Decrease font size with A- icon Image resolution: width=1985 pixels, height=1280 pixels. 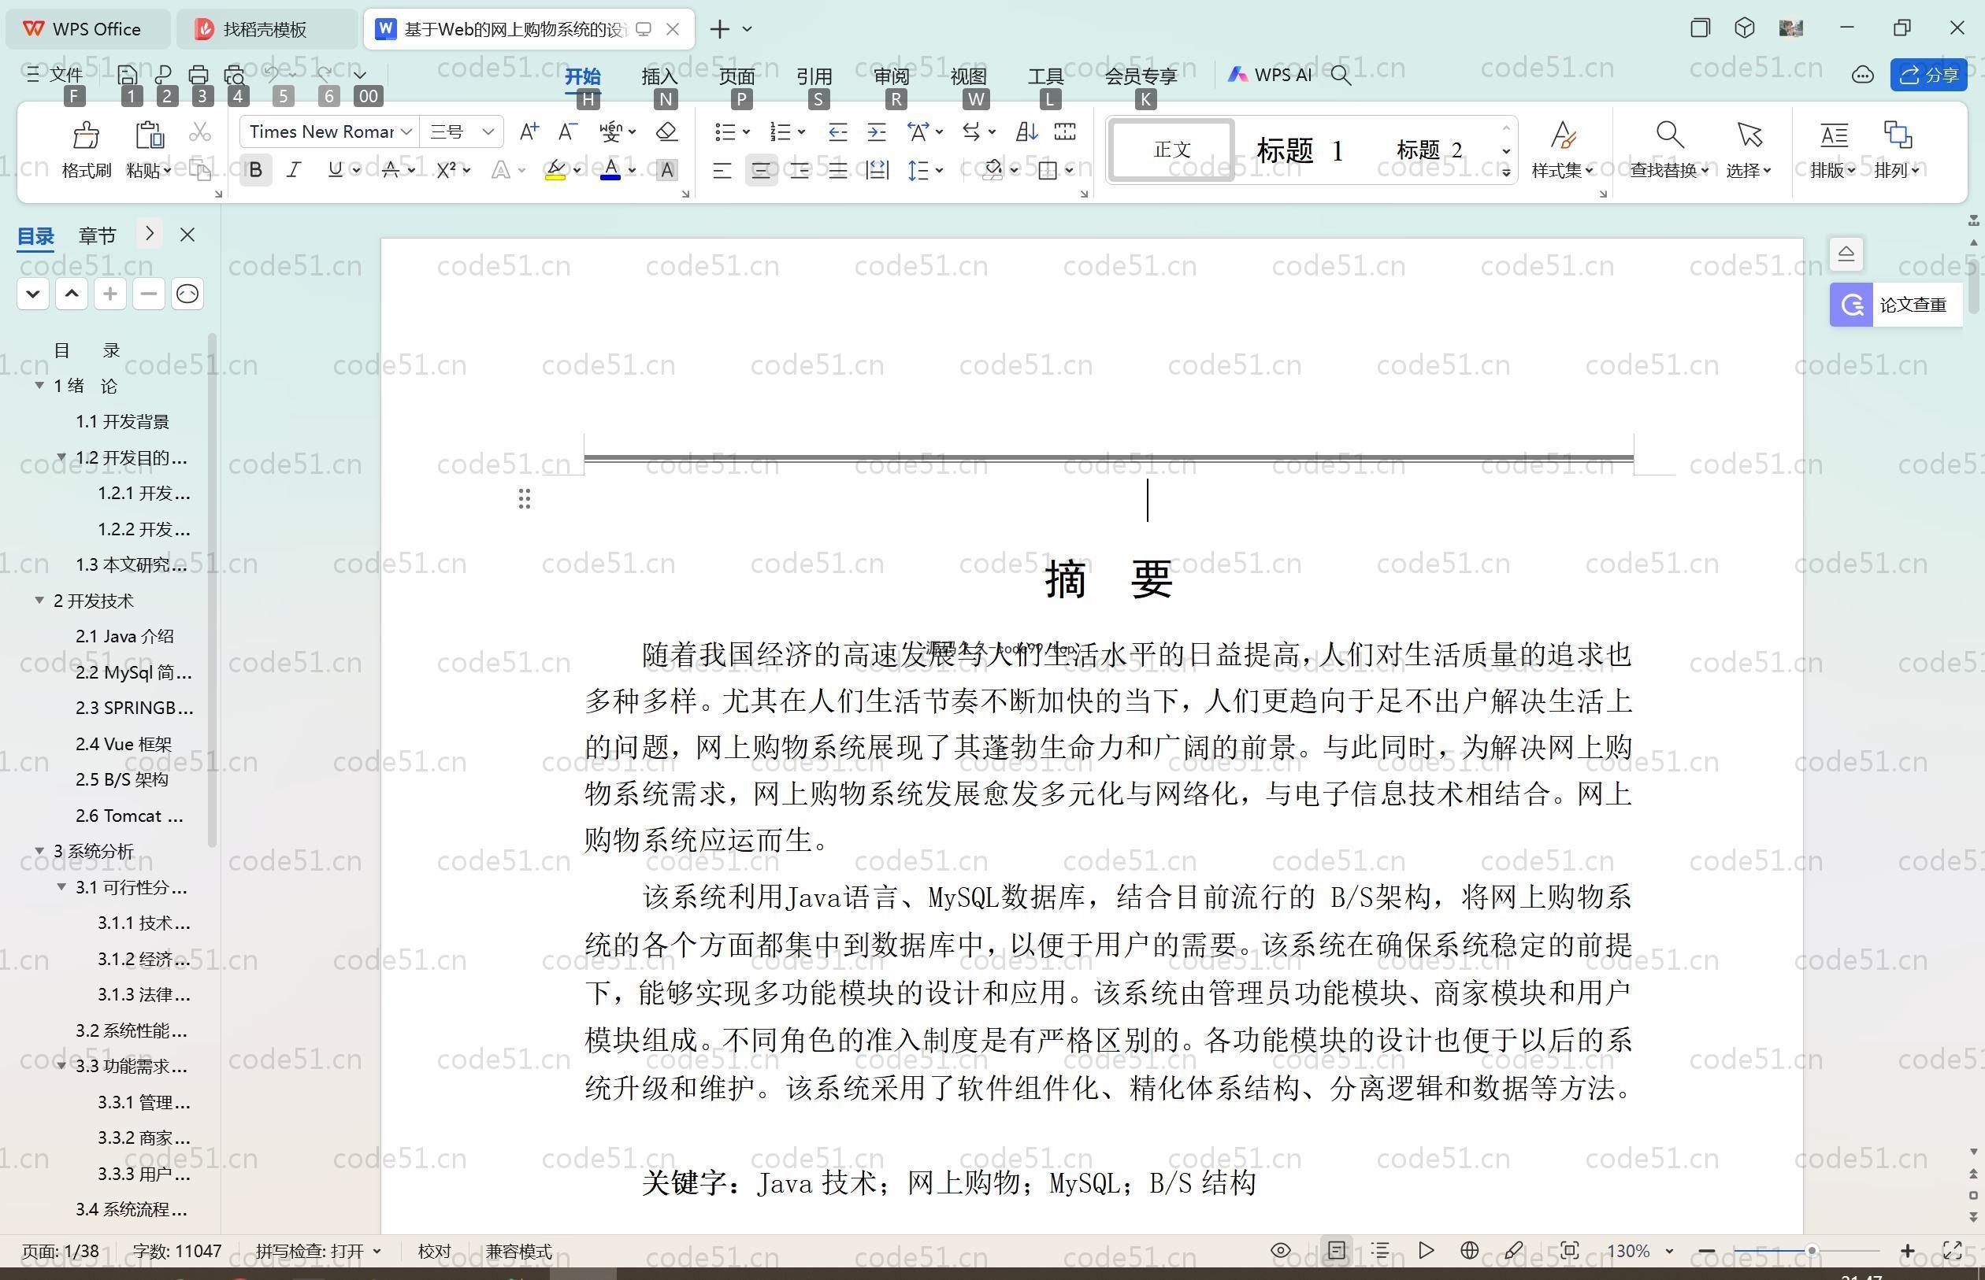pyautogui.click(x=568, y=131)
